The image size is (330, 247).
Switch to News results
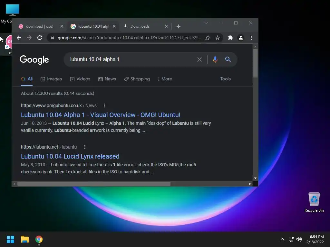[x=107, y=79]
